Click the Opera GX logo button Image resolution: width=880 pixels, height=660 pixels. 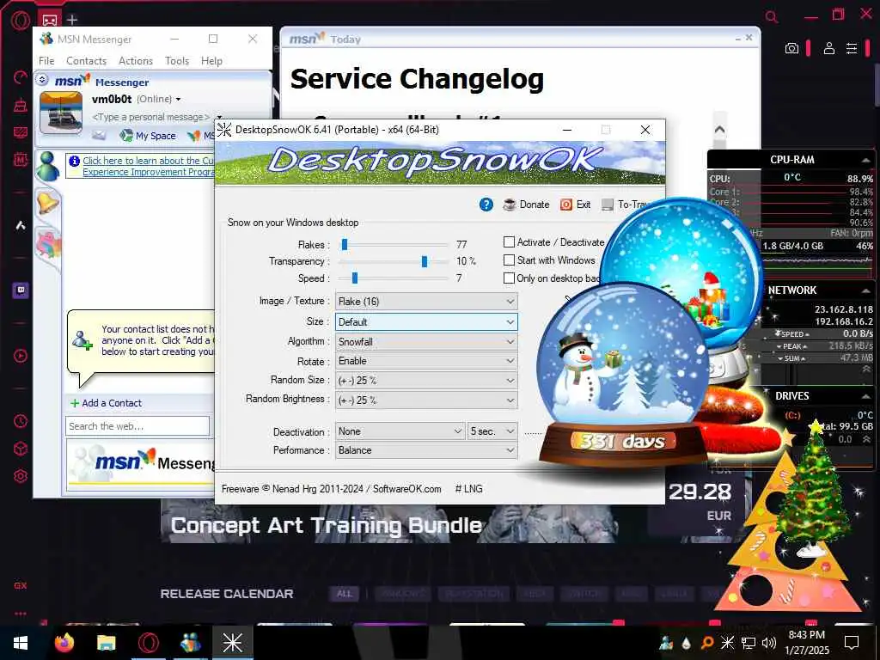point(21,21)
